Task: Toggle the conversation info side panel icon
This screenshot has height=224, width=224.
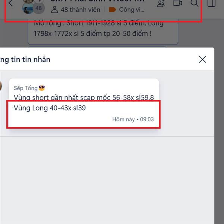Action: pyautogui.click(x=211, y=3)
